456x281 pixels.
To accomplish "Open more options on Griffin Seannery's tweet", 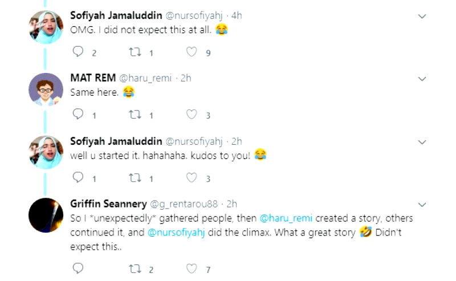I will click(422, 204).
